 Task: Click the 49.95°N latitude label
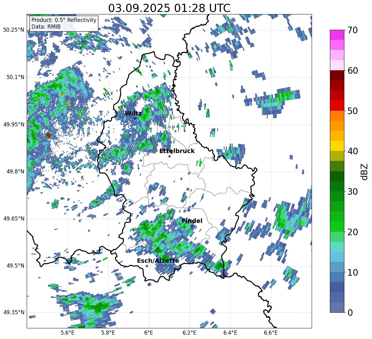coord(14,124)
